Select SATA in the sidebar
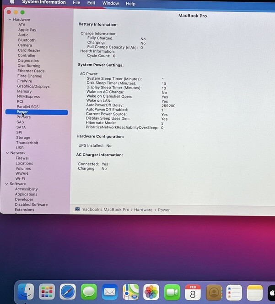The width and height of the screenshot is (275, 304). [x=21, y=127]
